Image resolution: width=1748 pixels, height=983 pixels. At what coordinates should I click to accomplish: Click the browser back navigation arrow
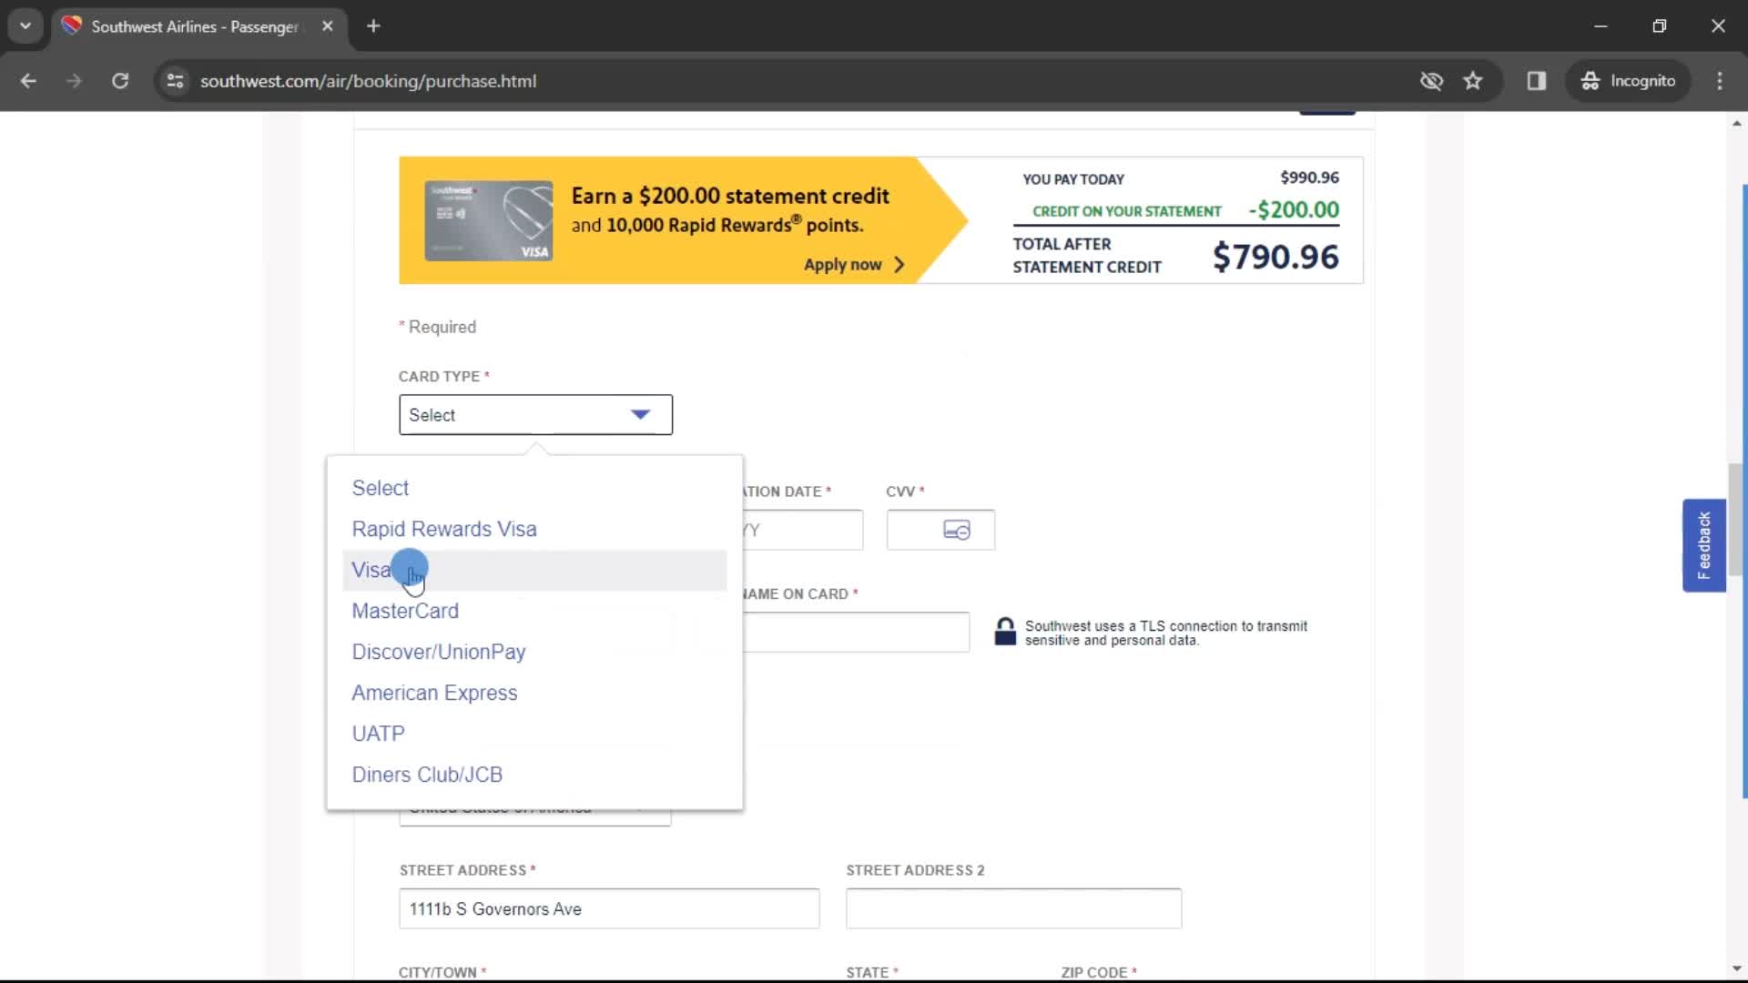click(29, 80)
